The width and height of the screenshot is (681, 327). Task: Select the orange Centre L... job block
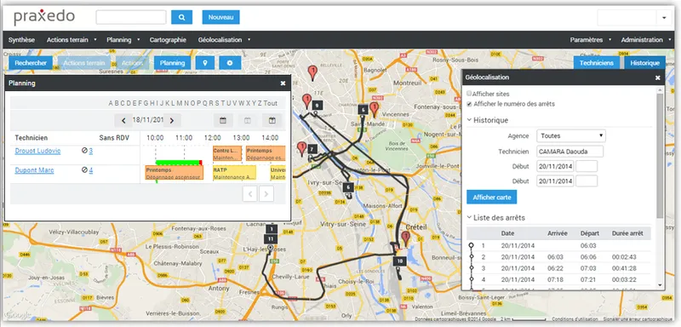227,153
